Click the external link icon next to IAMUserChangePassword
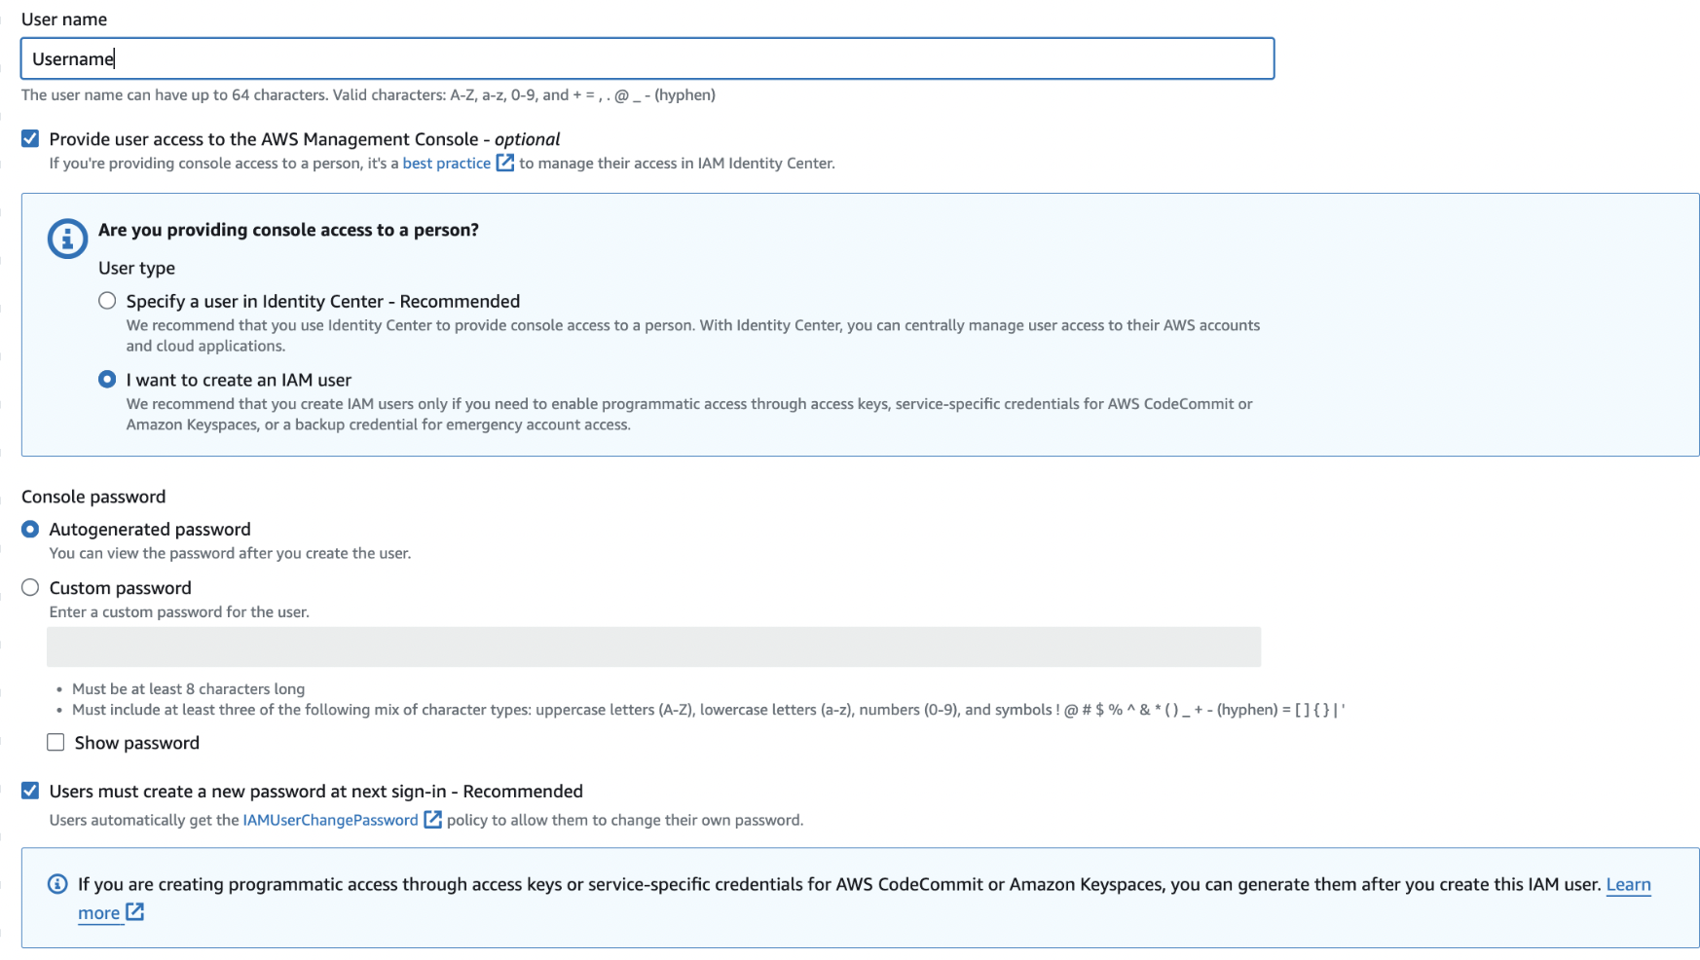 click(432, 820)
